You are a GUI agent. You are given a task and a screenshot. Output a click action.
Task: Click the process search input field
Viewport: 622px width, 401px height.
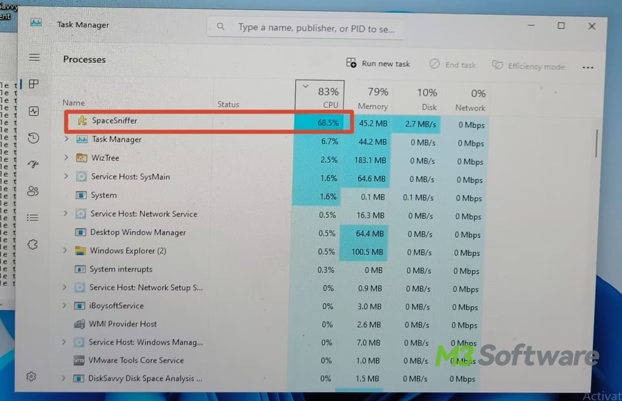(x=305, y=28)
